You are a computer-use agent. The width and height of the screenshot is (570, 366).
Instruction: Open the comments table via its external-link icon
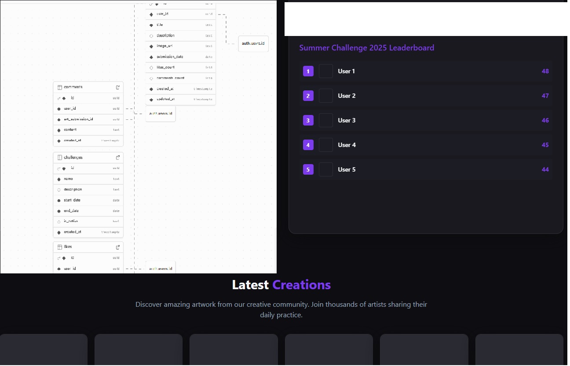pos(118,87)
